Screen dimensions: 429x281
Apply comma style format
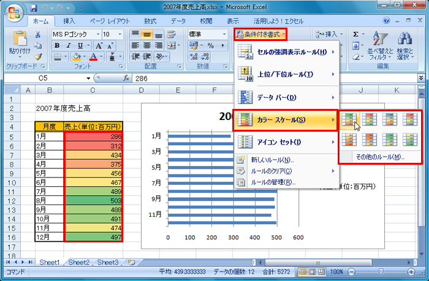click(x=222, y=46)
